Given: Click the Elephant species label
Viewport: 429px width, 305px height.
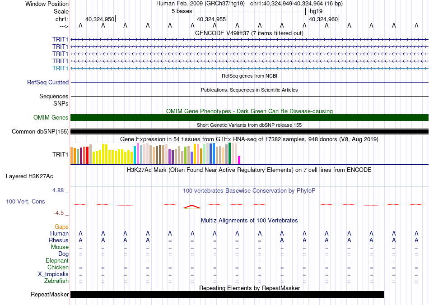Looking at the screenshot, I should click(x=57, y=261).
